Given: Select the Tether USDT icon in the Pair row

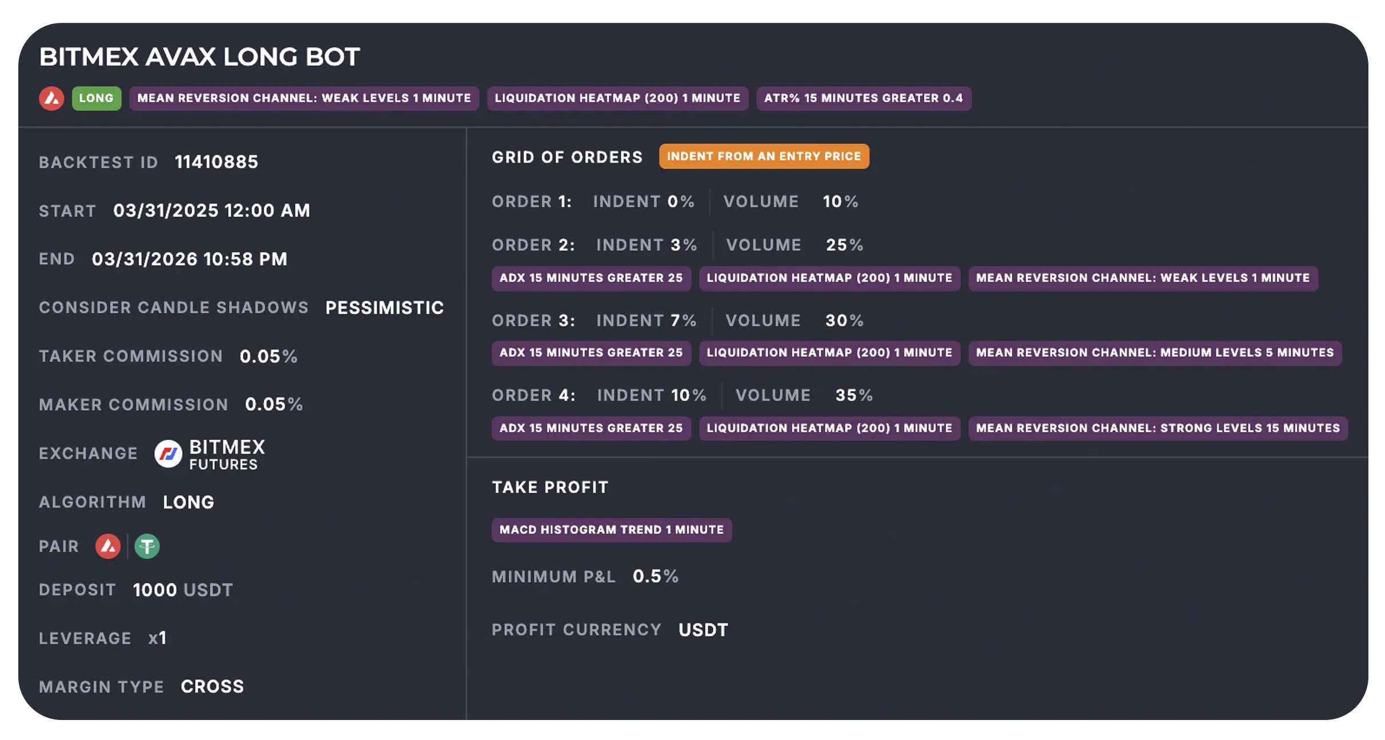Looking at the screenshot, I should coord(147,546).
